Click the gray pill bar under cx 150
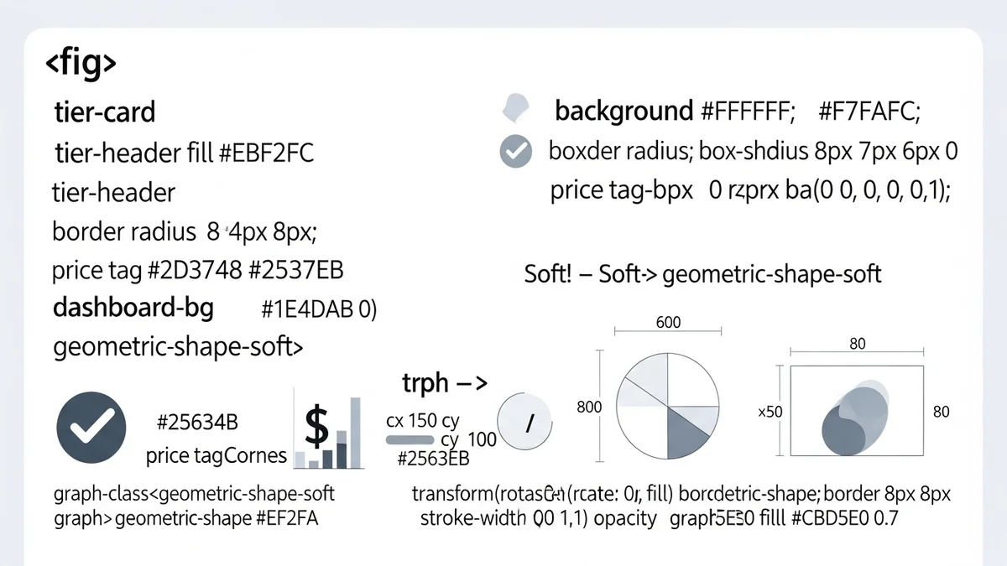This screenshot has height=566, width=1007. click(x=410, y=439)
